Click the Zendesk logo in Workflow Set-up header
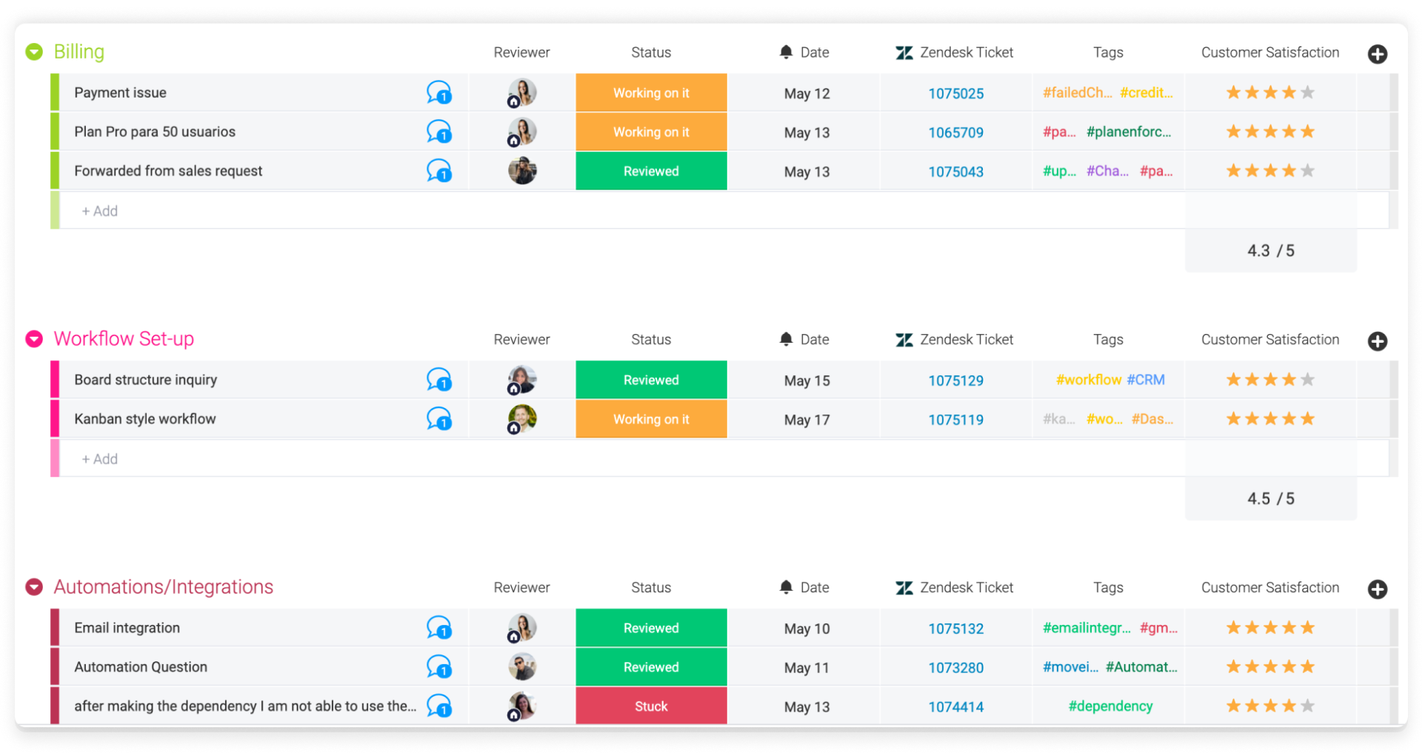The height and width of the screenshot is (756, 1422). coord(904,340)
